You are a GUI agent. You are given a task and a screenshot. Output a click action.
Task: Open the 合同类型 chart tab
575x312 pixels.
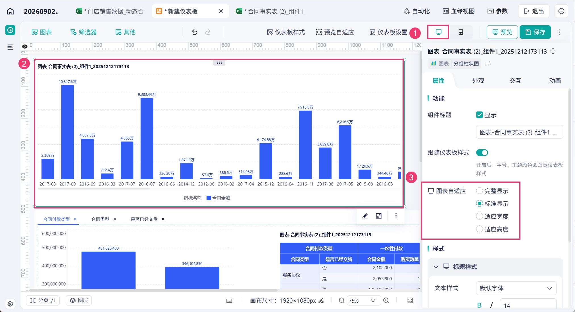pos(100,219)
